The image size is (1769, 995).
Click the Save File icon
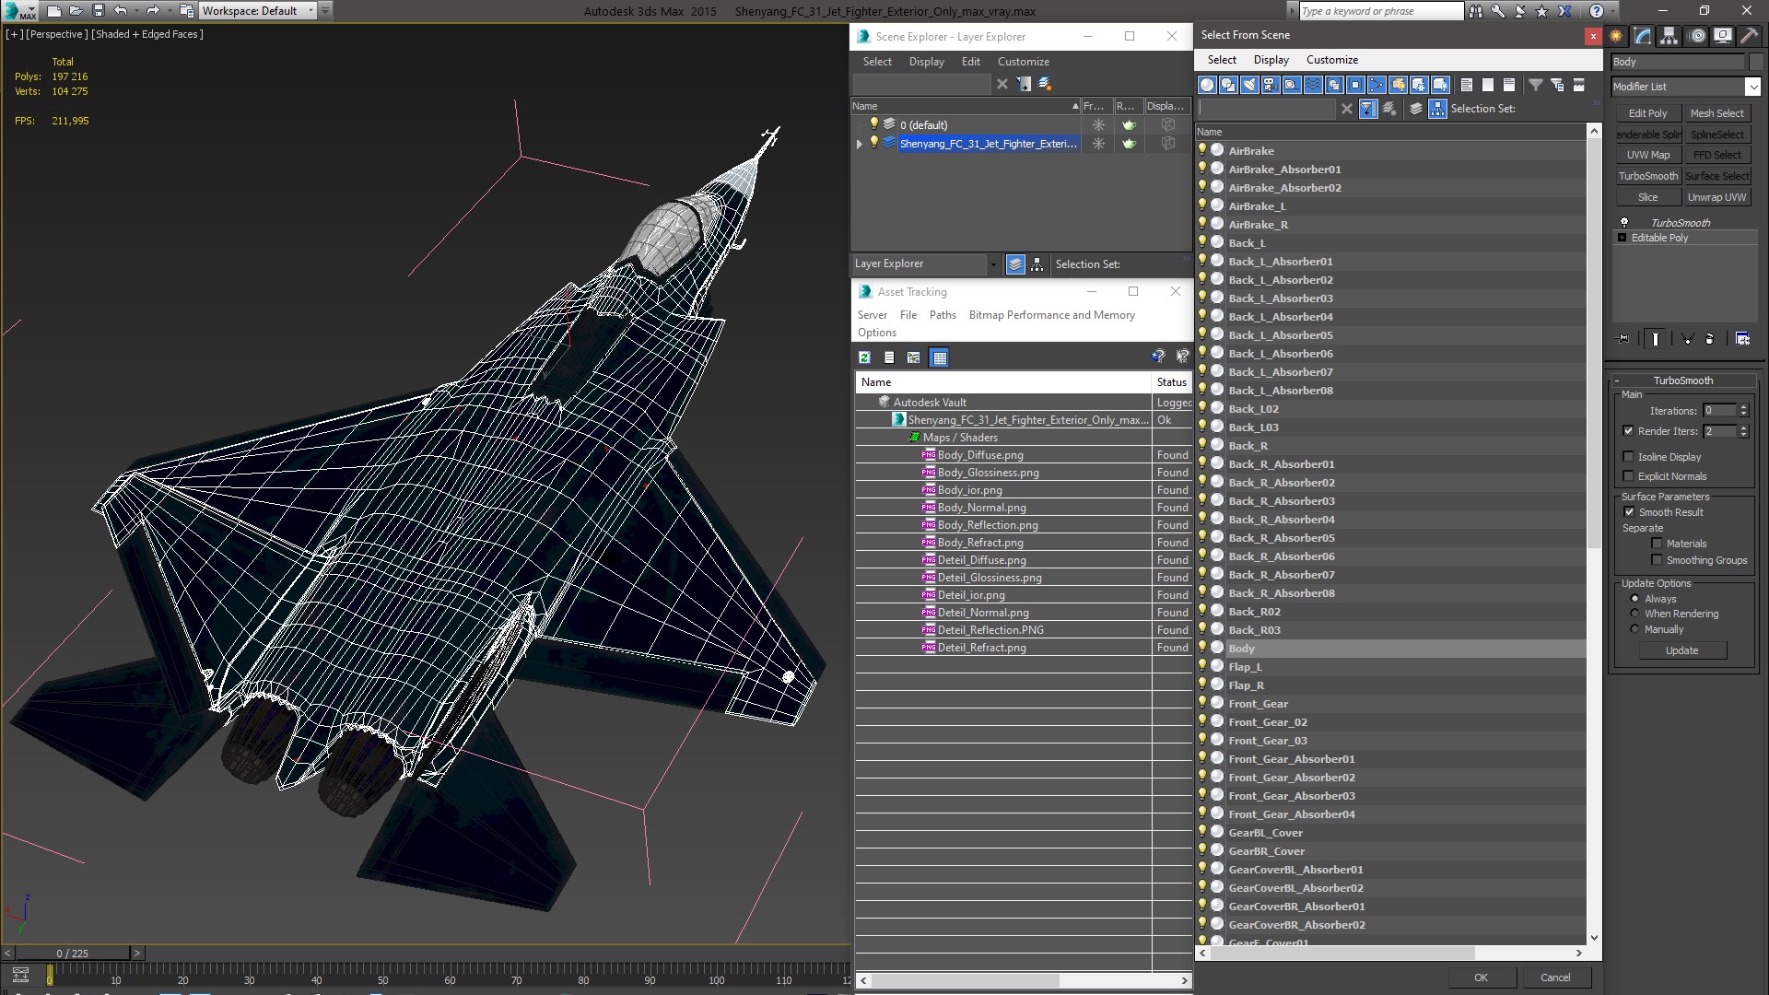point(98,11)
